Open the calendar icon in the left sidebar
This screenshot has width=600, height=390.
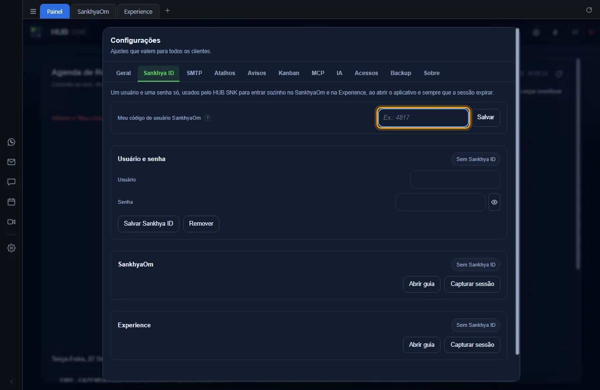(x=11, y=202)
